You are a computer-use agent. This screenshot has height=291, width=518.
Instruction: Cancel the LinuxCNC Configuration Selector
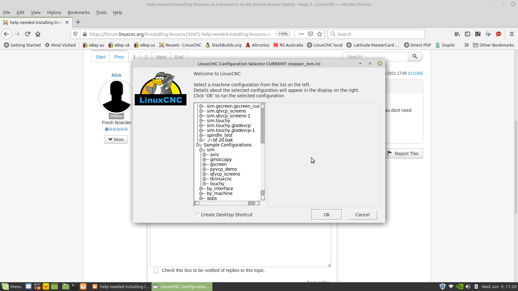coord(362,215)
